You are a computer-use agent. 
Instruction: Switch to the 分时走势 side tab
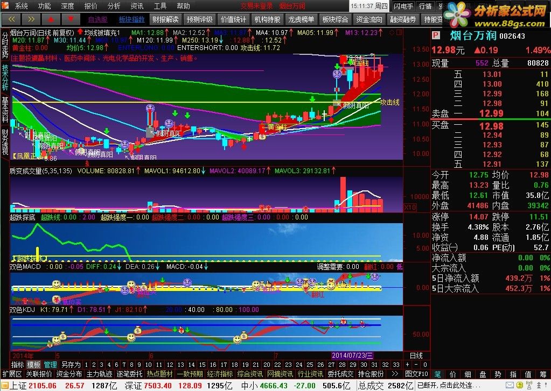5,45
